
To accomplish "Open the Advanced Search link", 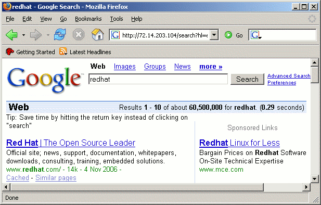I will [x=289, y=76].
